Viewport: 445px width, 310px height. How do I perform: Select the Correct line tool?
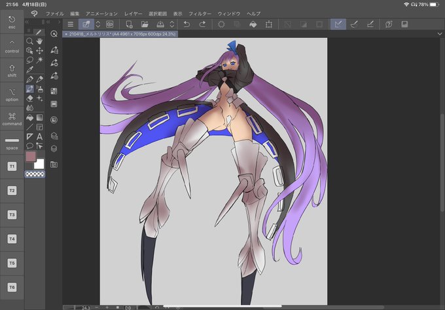39,146
